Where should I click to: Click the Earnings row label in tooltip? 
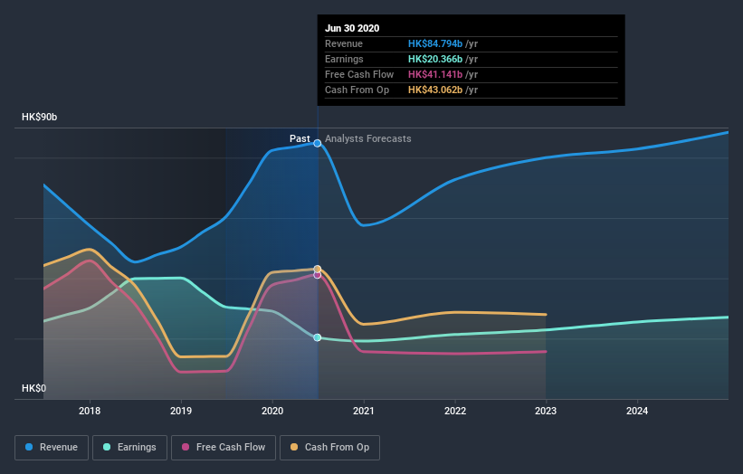tap(344, 59)
